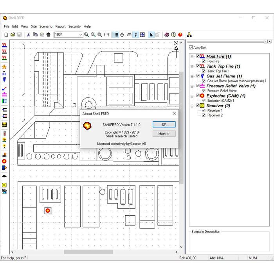Toggle the Receiver (2) group checkbox
Image resolution: width=274 pixels, height=274 pixels.
[x=198, y=105]
